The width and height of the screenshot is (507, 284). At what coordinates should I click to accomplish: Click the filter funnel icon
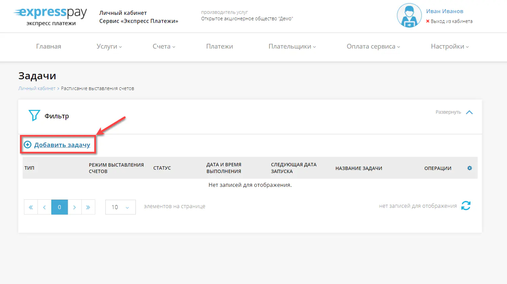tap(34, 115)
